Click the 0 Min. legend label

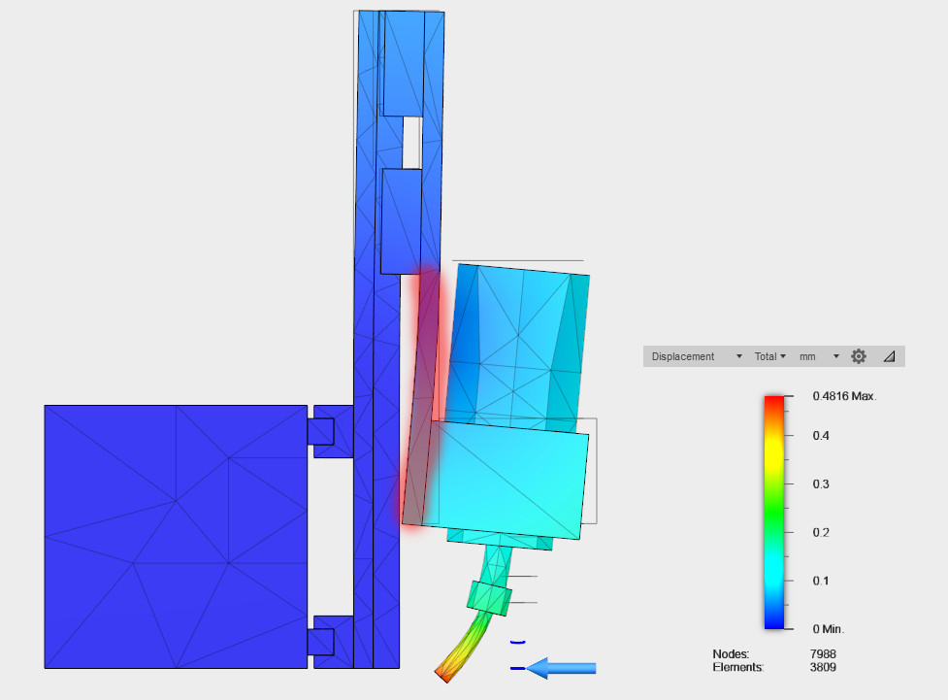pos(828,629)
